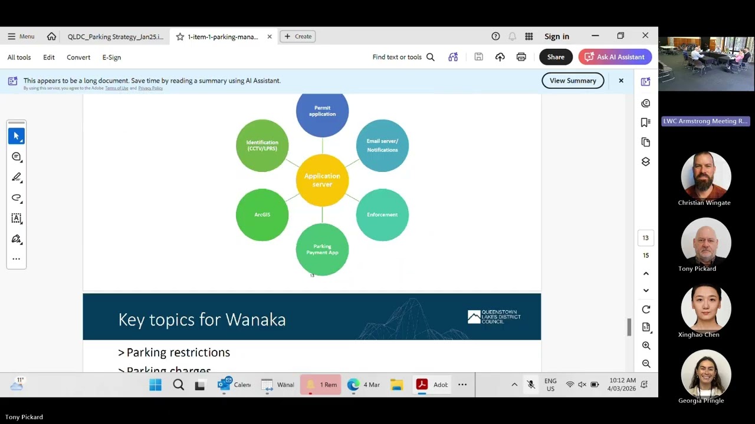Open Microsoft Edge taskbar item
Image resolution: width=755 pixels, height=424 pixels.
coord(365,385)
